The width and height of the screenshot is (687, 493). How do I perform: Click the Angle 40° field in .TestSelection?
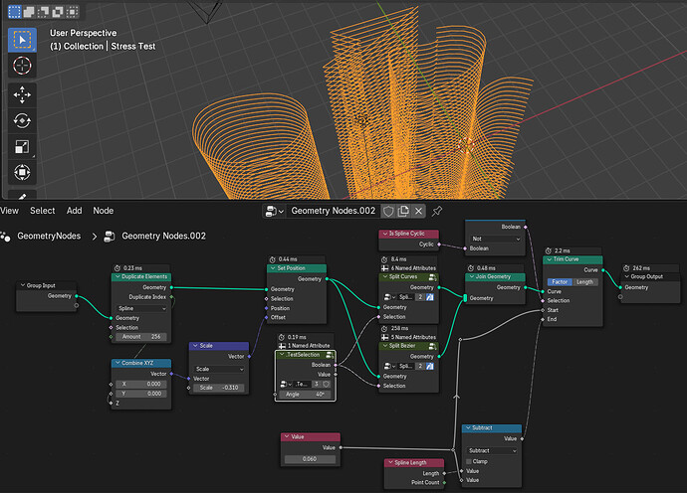(x=305, y=395)
